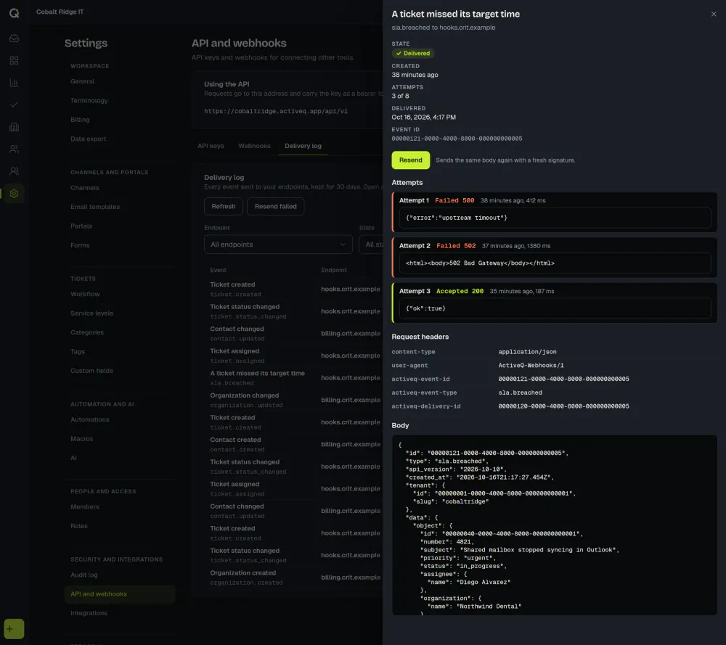The height and width of the screenshot is (645, 726).
Task: Click the green plus create button
Action: point(14,629)
